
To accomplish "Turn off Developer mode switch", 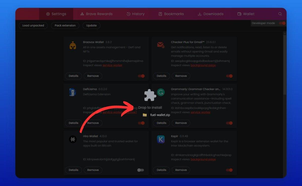I will coord(282,23).
